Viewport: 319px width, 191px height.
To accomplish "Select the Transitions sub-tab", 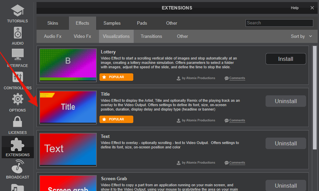I will click(x=151, y=36).
